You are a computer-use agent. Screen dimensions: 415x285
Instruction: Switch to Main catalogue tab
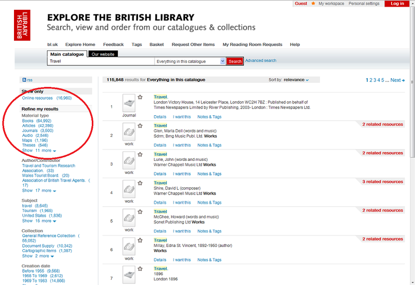click(x=67, y=54)
